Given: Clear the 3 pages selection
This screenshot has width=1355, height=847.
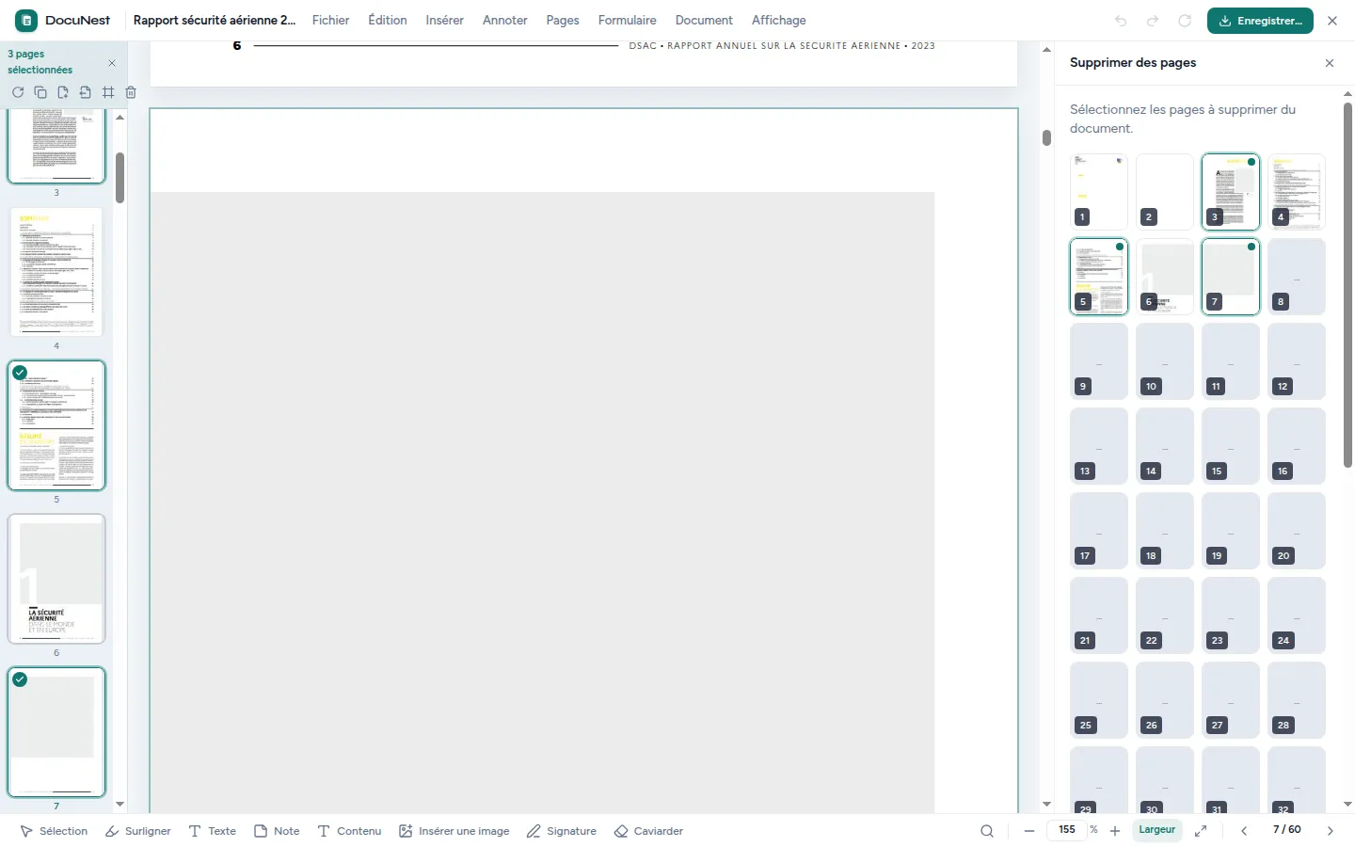Looking at the screenshot, I should (x=112, y=63).
